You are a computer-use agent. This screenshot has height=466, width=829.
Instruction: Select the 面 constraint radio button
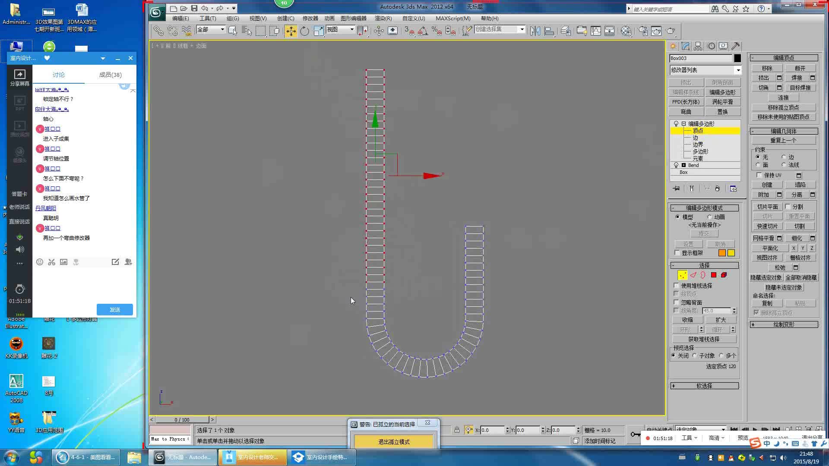758,165
